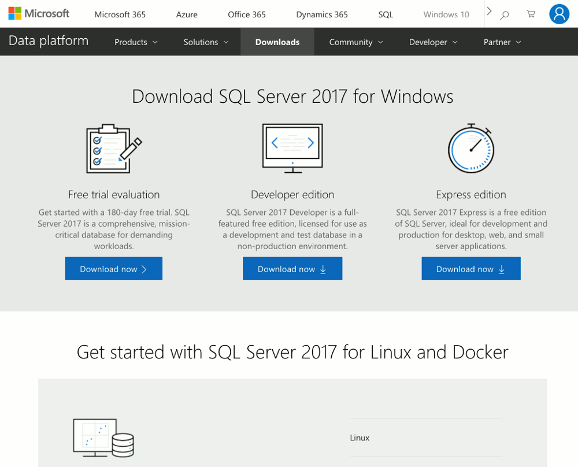Select the Linux row
Screen dimensions: 578x467
coord(426,438)
